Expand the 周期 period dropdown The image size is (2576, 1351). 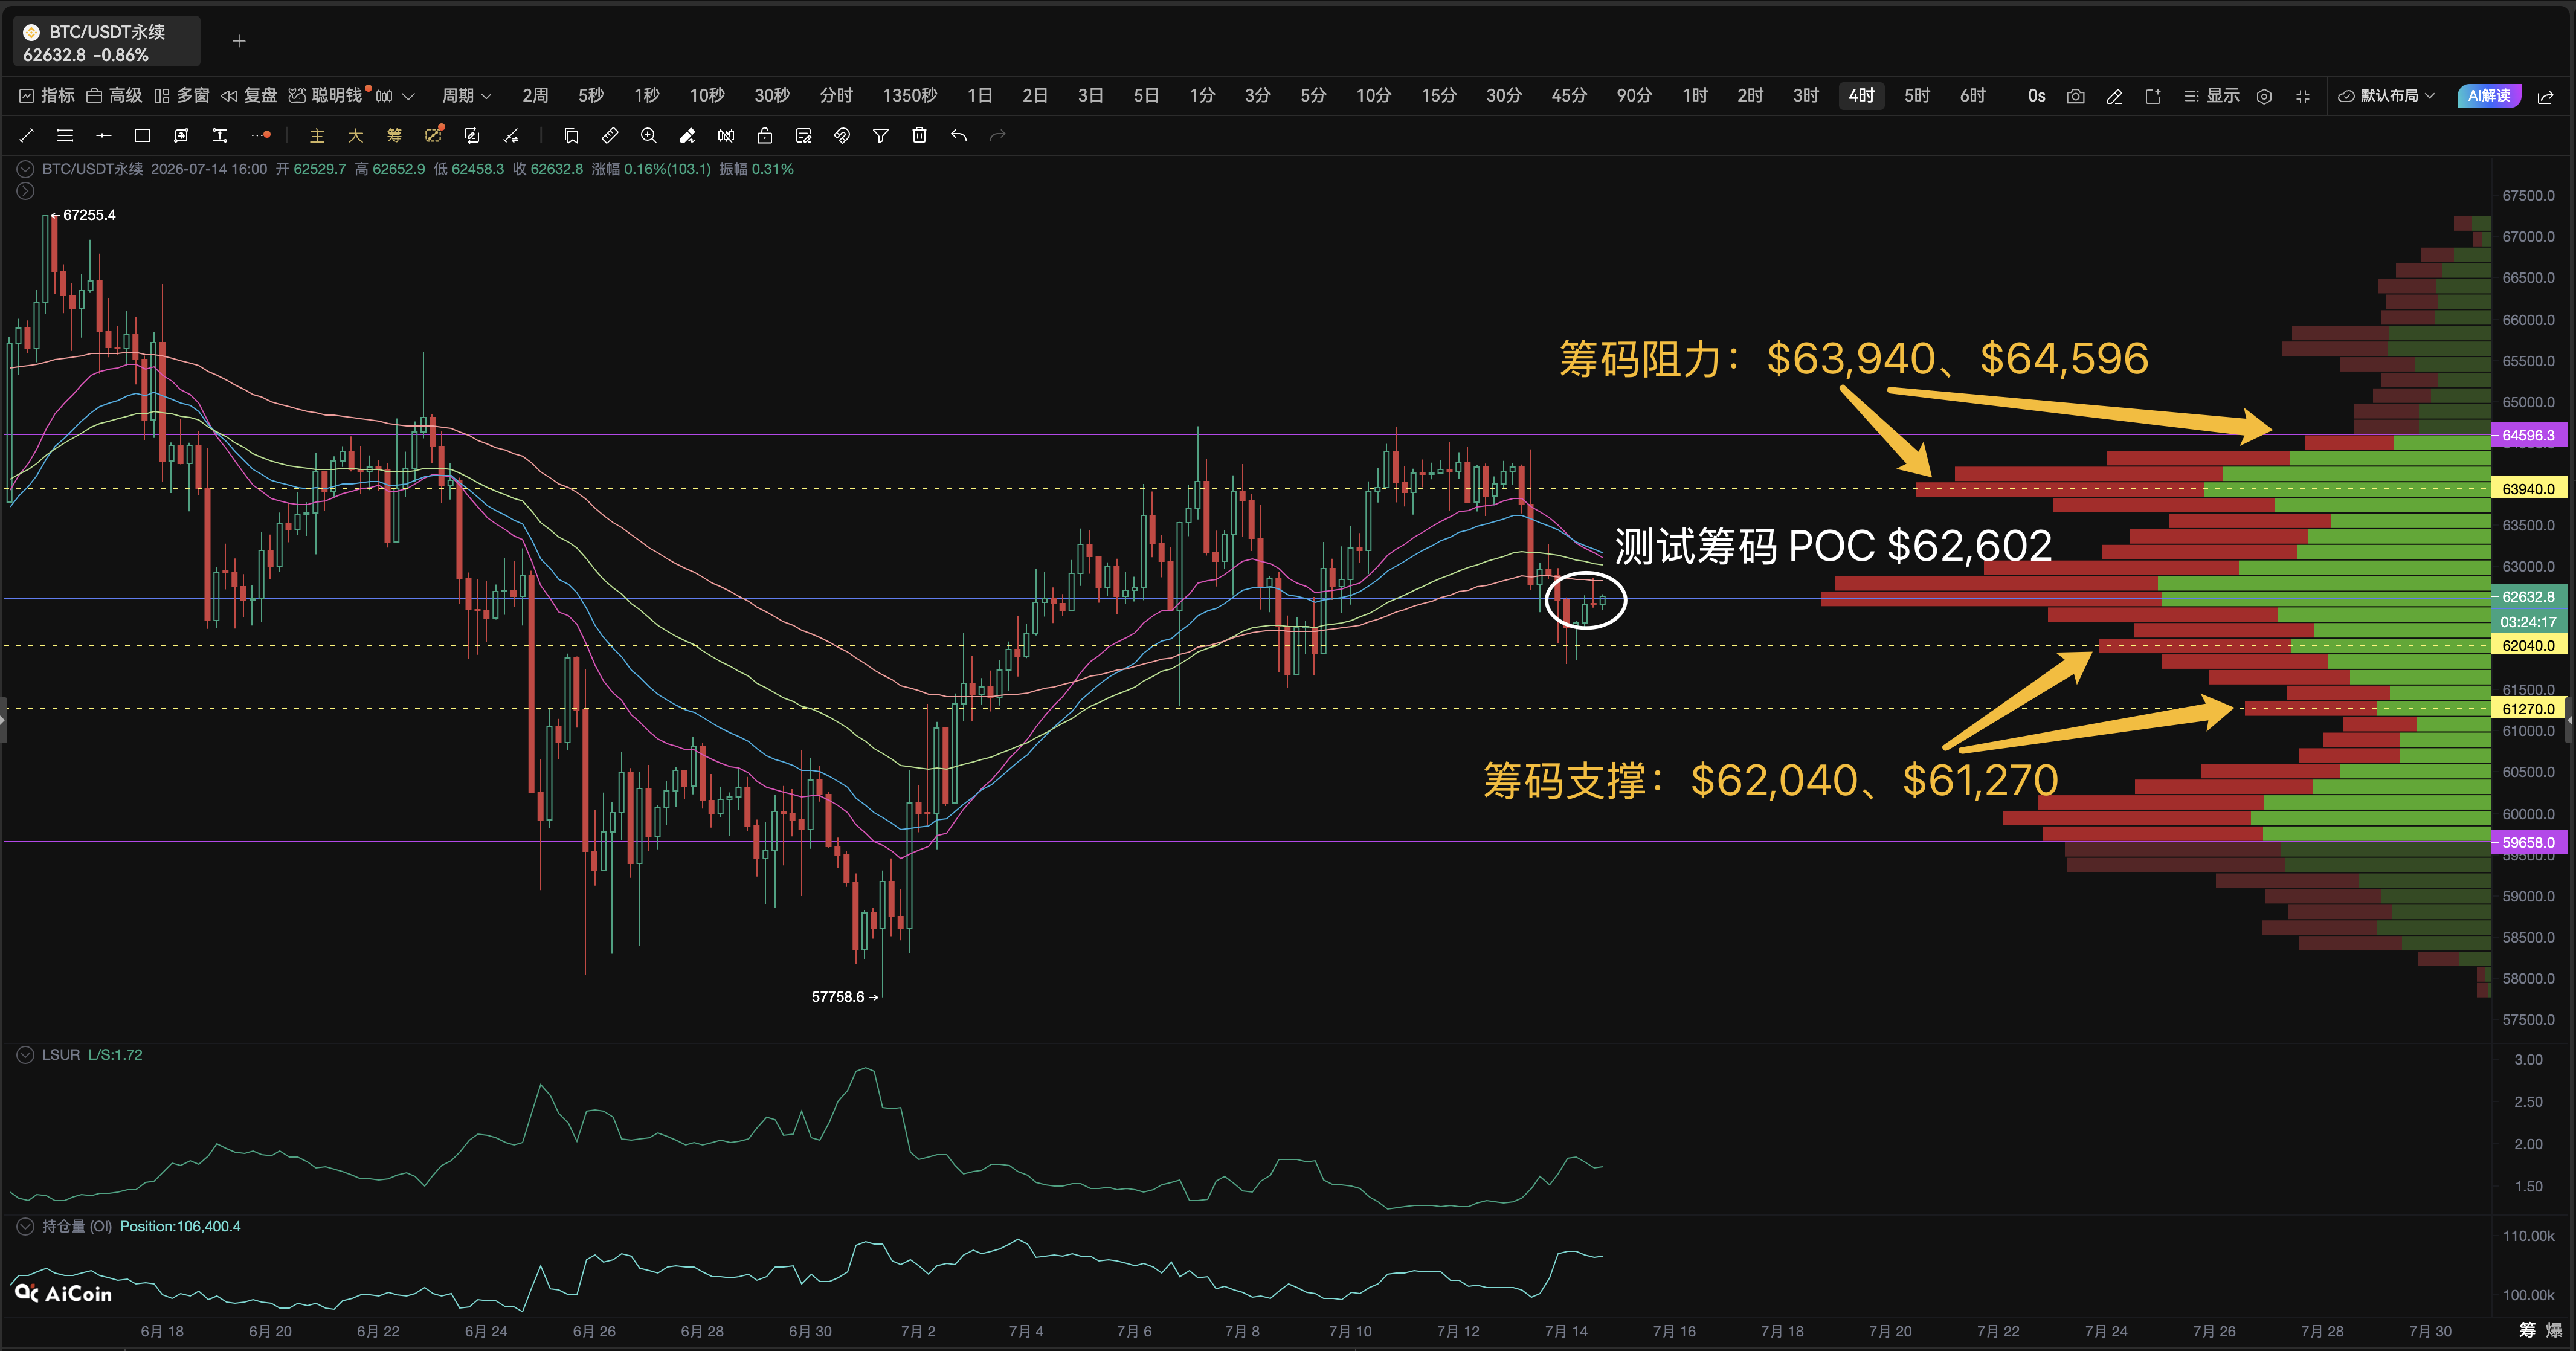(467, 96)
